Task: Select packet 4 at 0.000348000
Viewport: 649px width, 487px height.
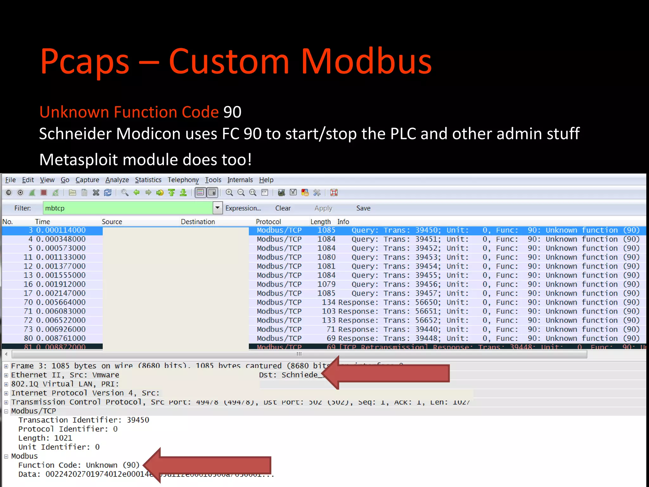Action: click(x=324, y=239)
